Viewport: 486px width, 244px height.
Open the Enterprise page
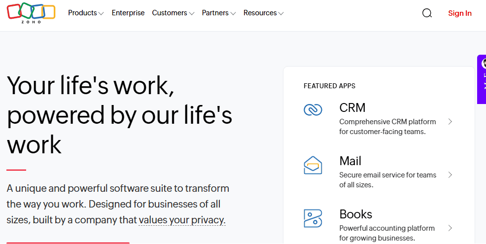(128, 13)
